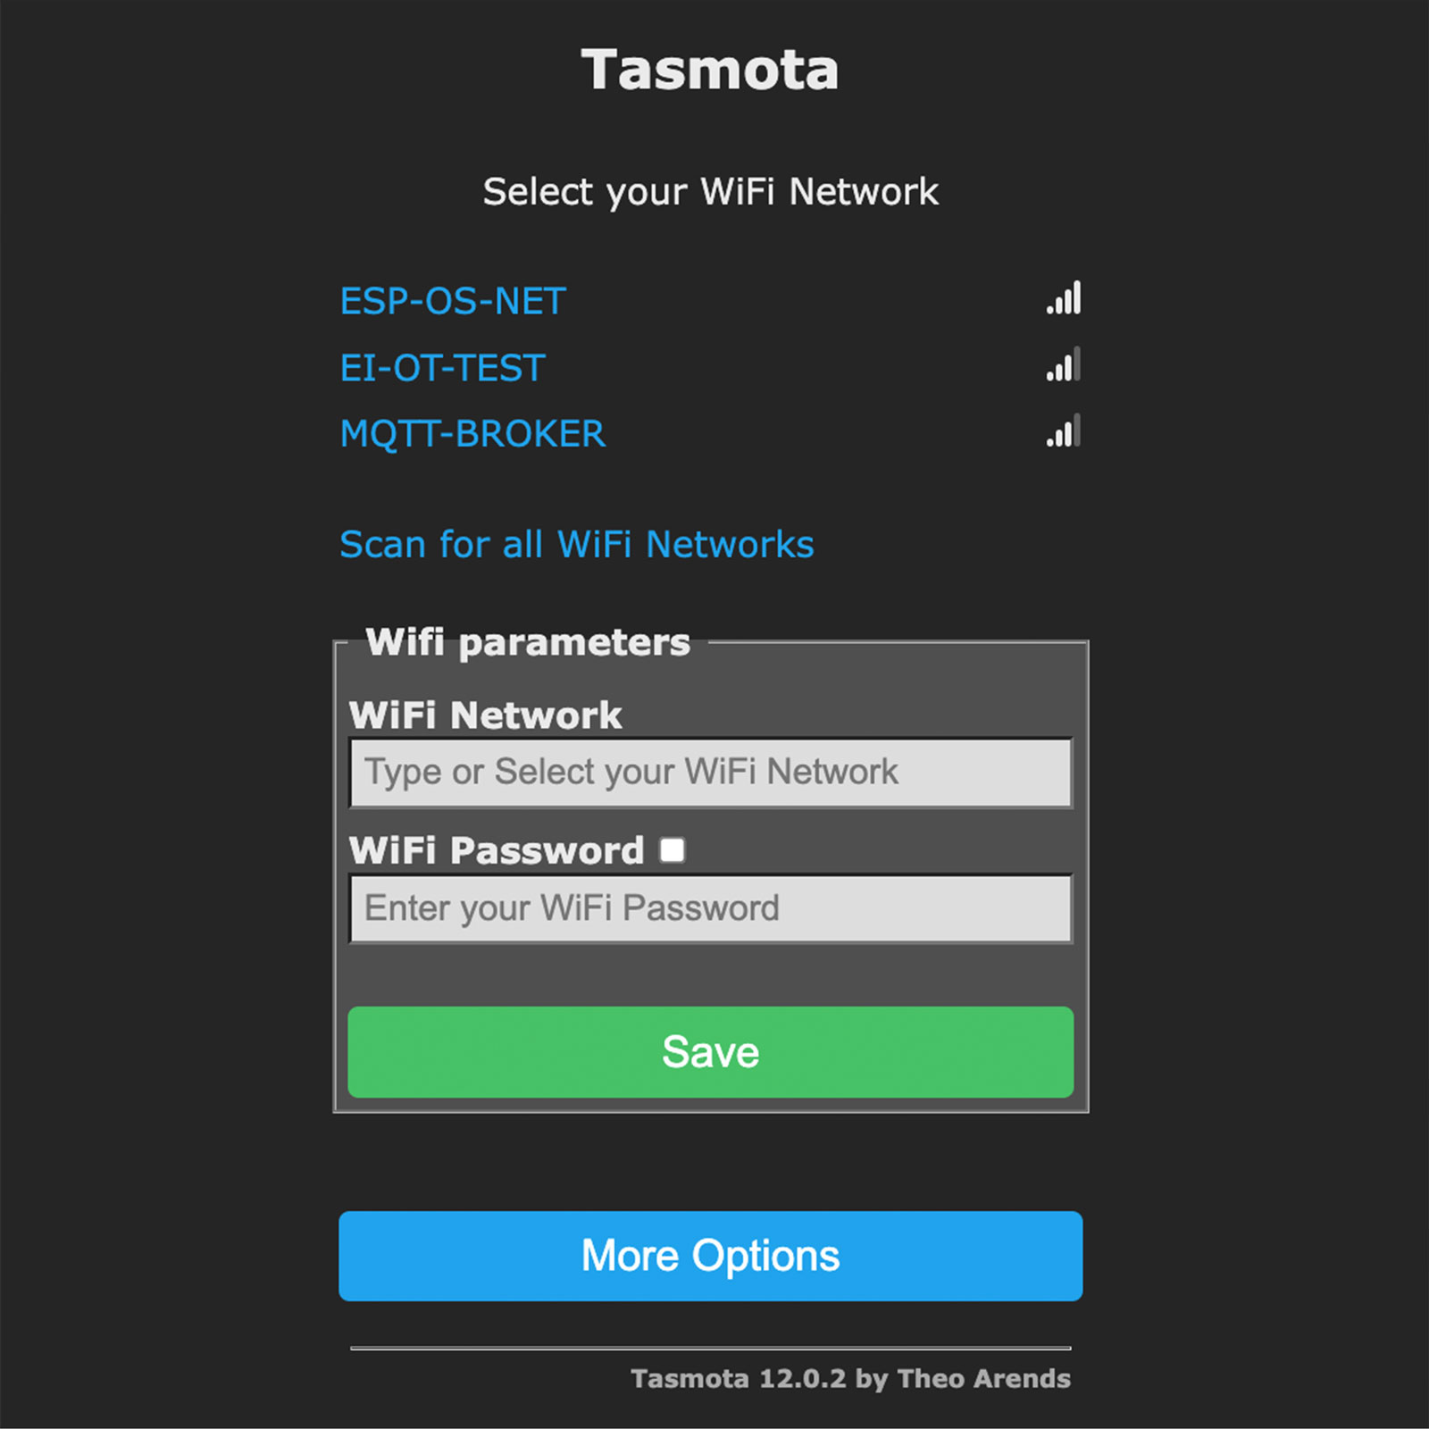Click the Select your WiFi Network subtitle
The height and width of the screenshot is (1429, 1429).
point(710,192)
